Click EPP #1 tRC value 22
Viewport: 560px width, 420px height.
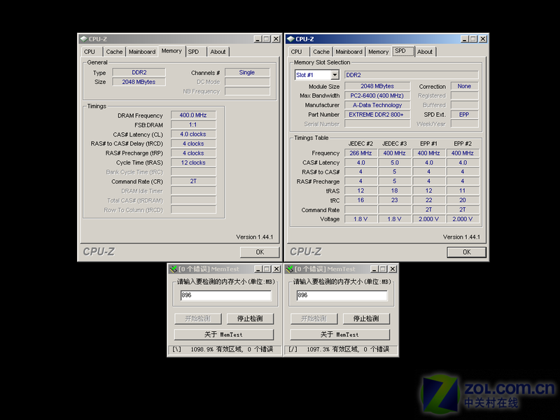click(428, 200)
